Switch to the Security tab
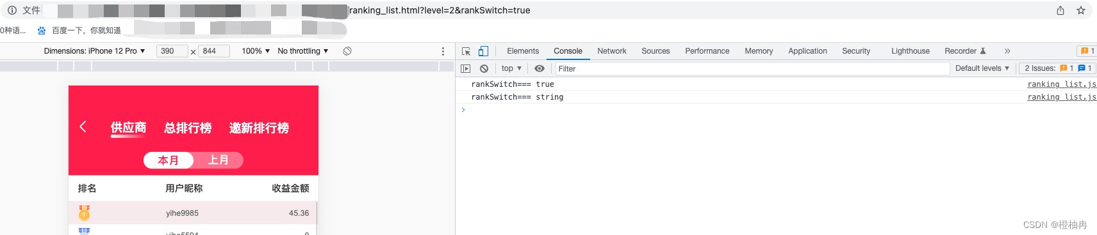The image size is (1097, 235). click(x=856, y=51)
